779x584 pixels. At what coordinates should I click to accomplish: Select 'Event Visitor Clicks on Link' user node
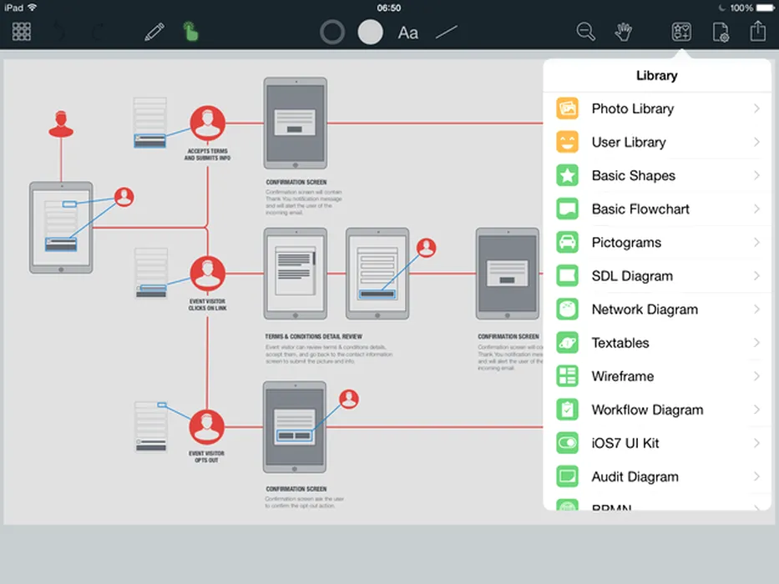click(208, 274)
